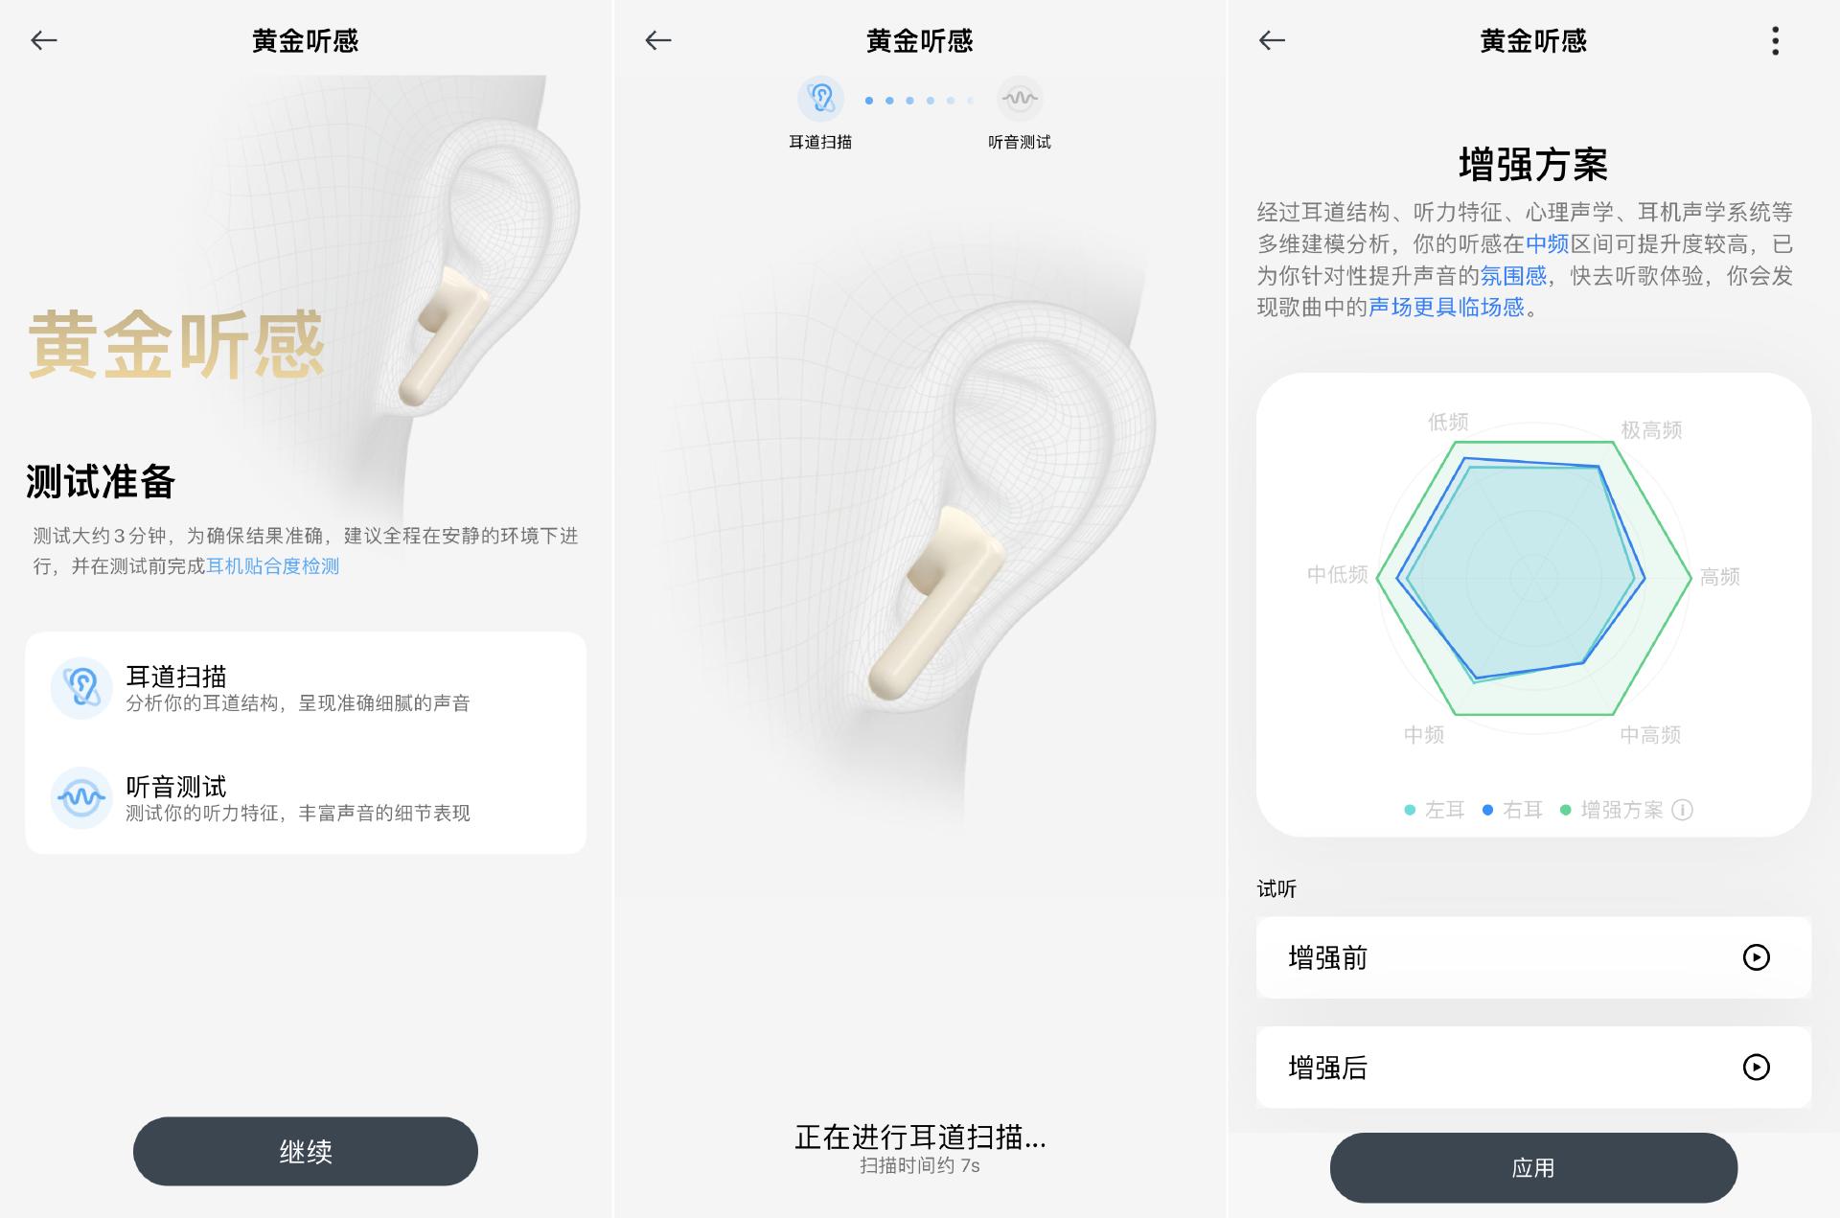
Task: Play the 增强前 audio sample
Action: point(1756,957)
